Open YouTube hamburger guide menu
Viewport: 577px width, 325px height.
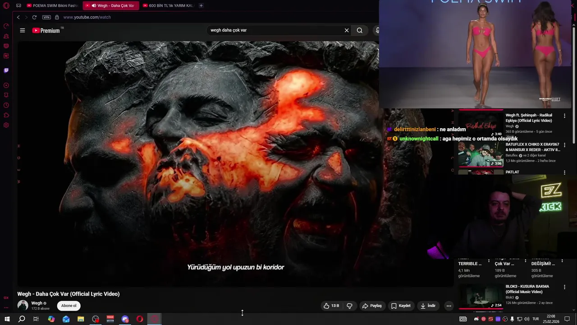(x=22, y=30)
